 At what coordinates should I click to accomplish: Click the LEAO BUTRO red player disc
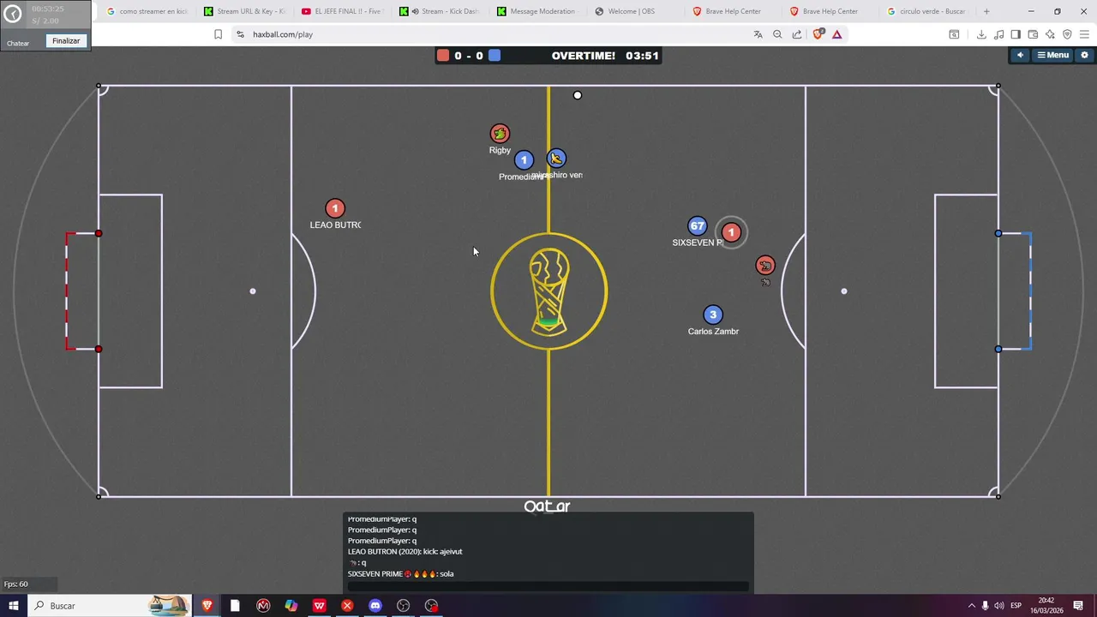pos(335,208)
